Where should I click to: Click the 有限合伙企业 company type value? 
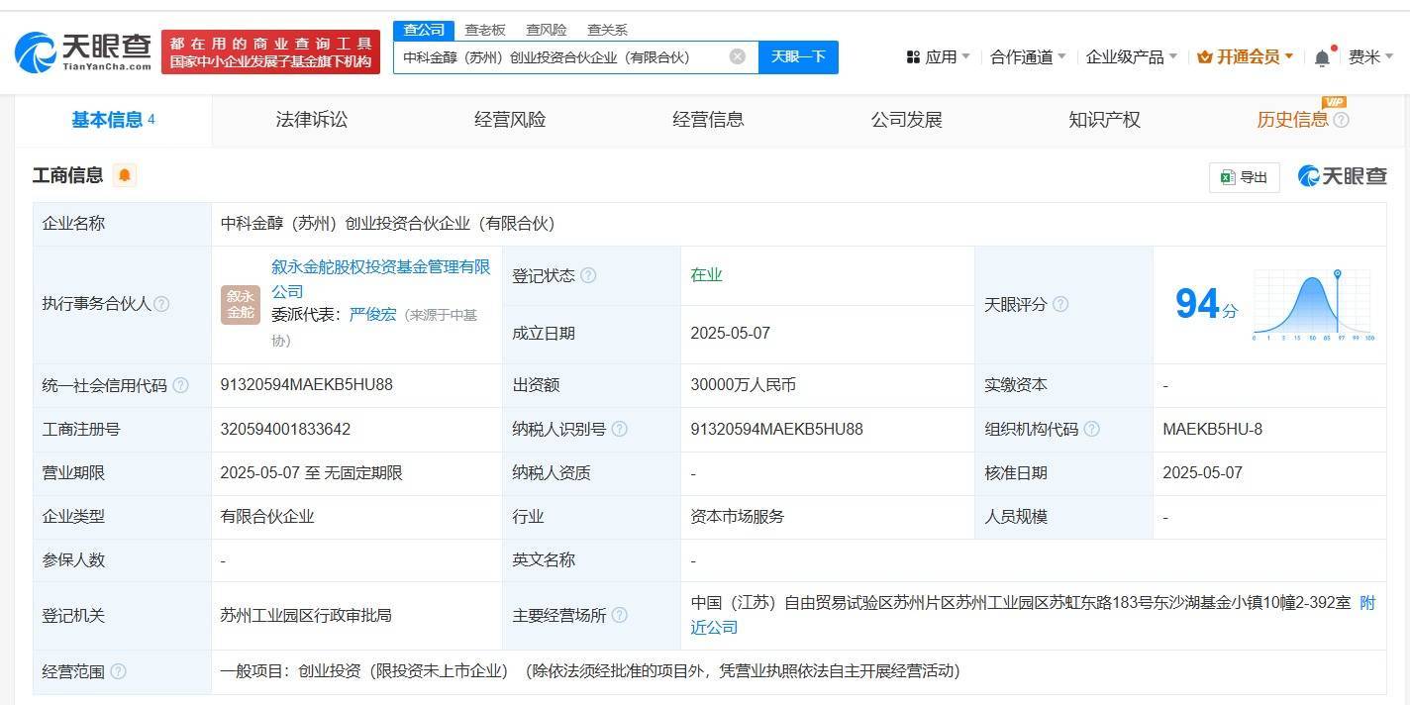(267, 516)
